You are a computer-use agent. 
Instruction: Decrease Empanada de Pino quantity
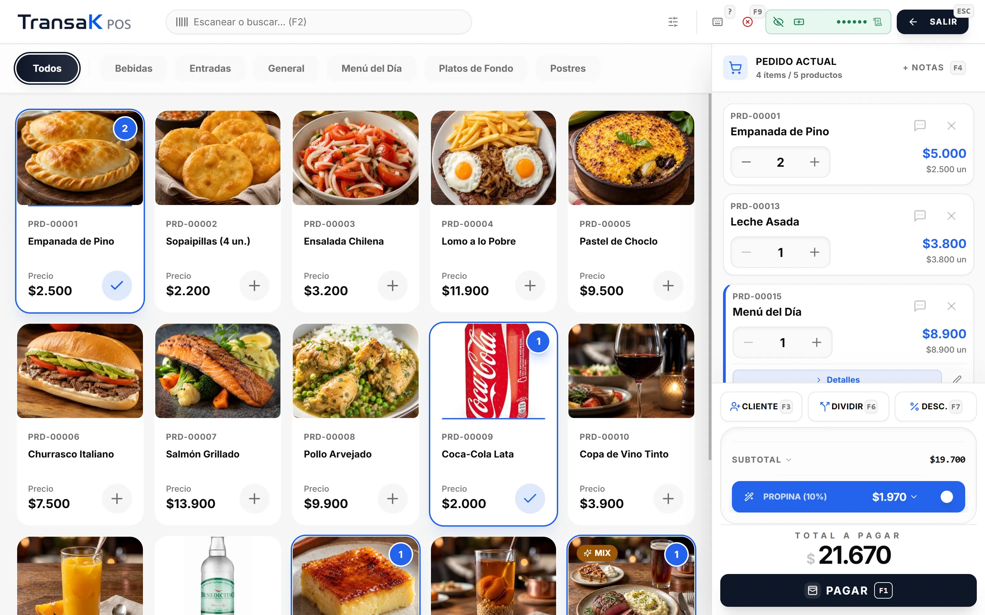746,162
